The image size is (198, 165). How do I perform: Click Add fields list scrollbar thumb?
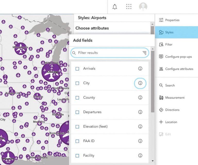click(x=153, y=82)
